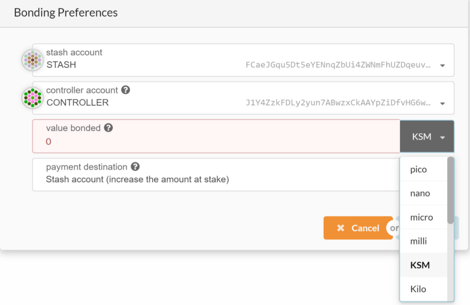Expand the stash account dropdown arrow

(x=442, y=66)
